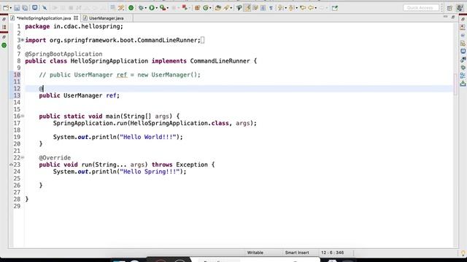Image resolution: width=467 pixels, height=262 pixels.
Task: Click the Next Annotation arrow icon
Action: coord(281,8)
